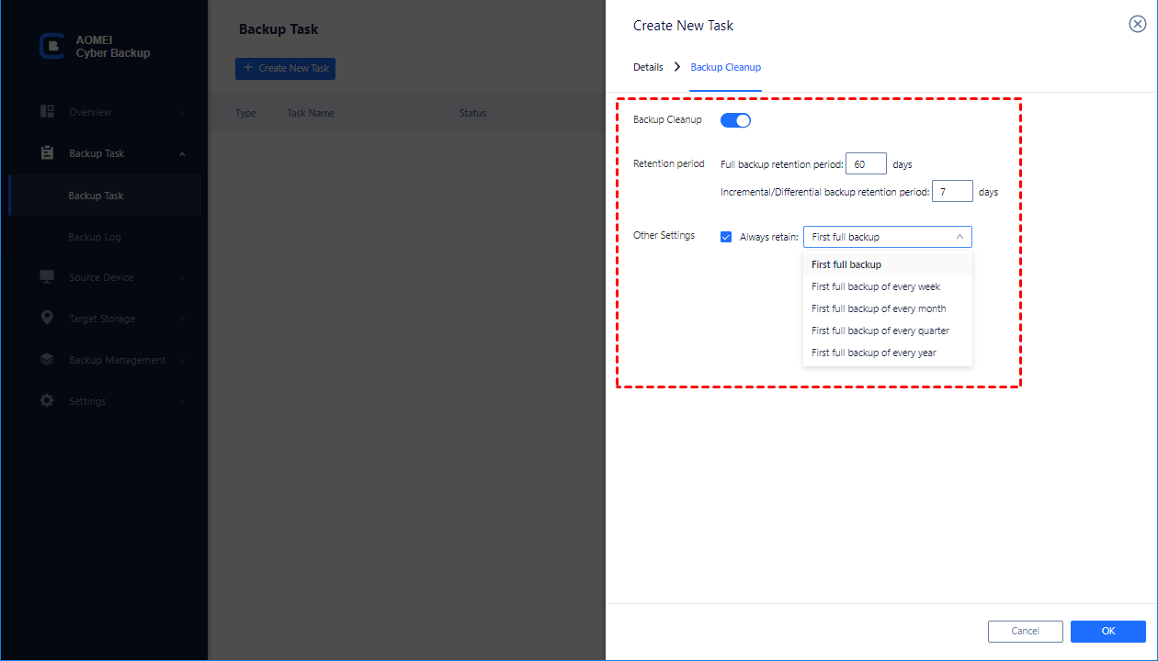This screenshot has height=661, width=1158.
Task: Click the Overview sidebar icon
Action: (46, 111)
